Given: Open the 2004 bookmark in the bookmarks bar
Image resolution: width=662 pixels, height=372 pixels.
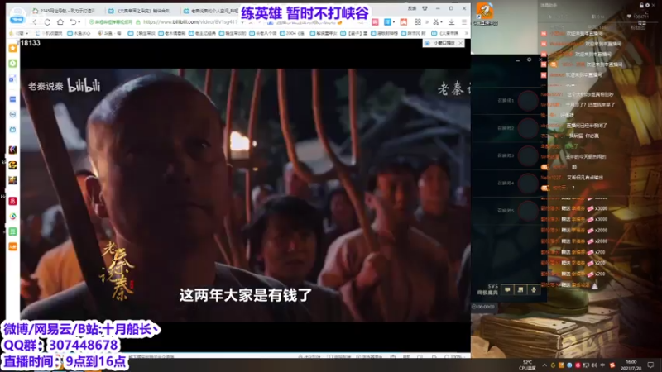Looking at the screenshot, I should [x=292, y=33].
